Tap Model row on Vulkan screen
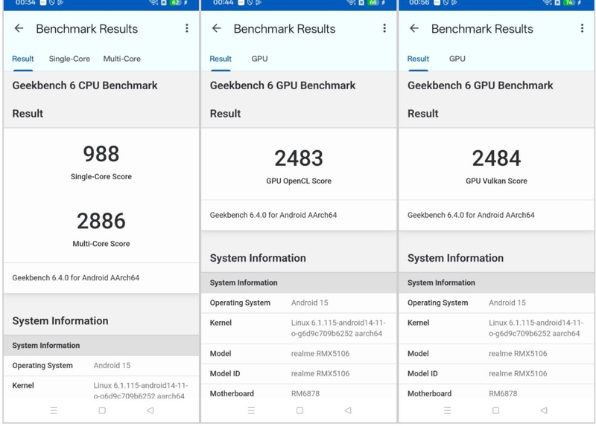This screenshot has height=426, width=596. click(x=496, y=354)
